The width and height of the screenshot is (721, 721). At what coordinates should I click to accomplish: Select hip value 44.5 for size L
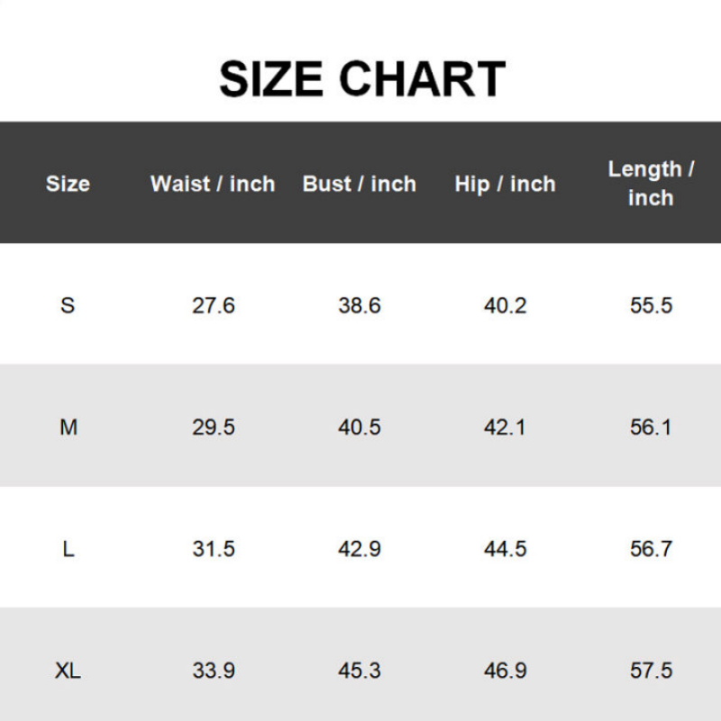pyautogui.click(x=505, y=549)
